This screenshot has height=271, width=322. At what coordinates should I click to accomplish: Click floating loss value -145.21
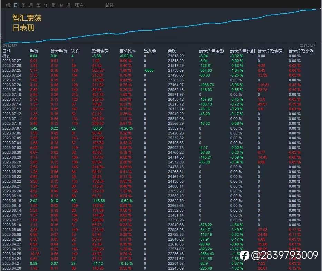pyautogui.click(x=205, y=157)
